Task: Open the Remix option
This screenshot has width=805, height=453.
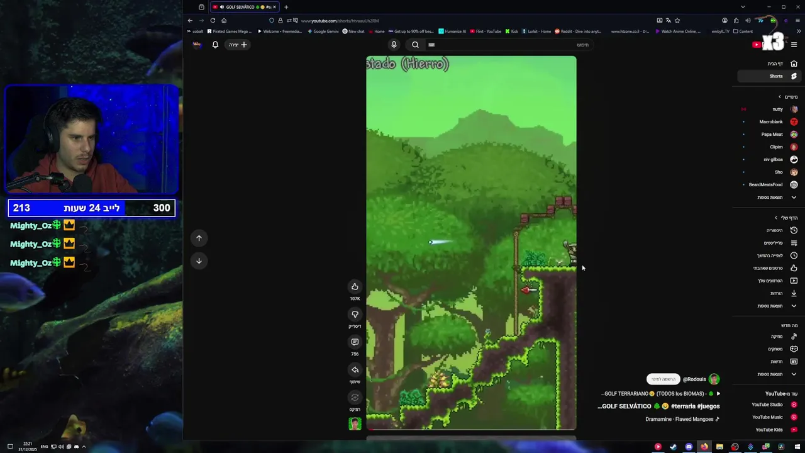Action: coord(355,398)
